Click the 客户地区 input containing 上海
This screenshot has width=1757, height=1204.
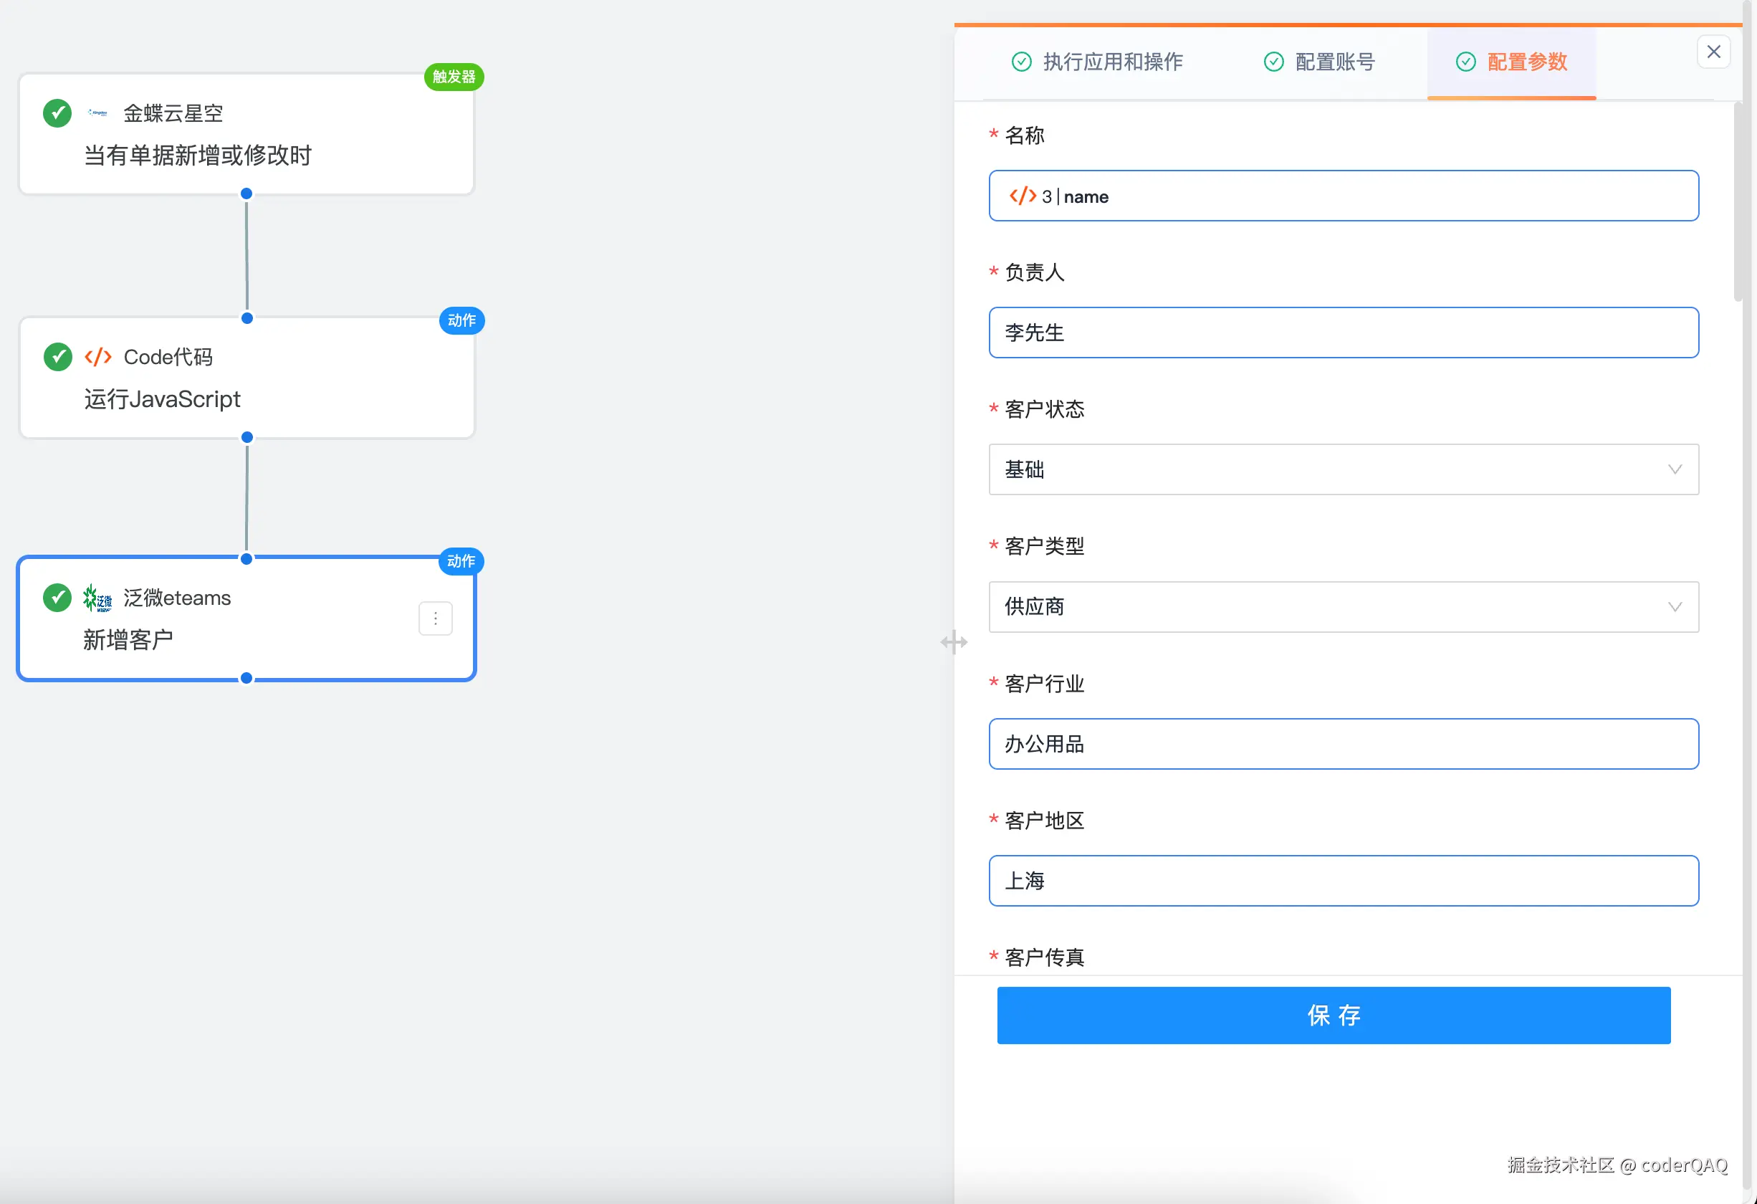[x=1343, y=881]
